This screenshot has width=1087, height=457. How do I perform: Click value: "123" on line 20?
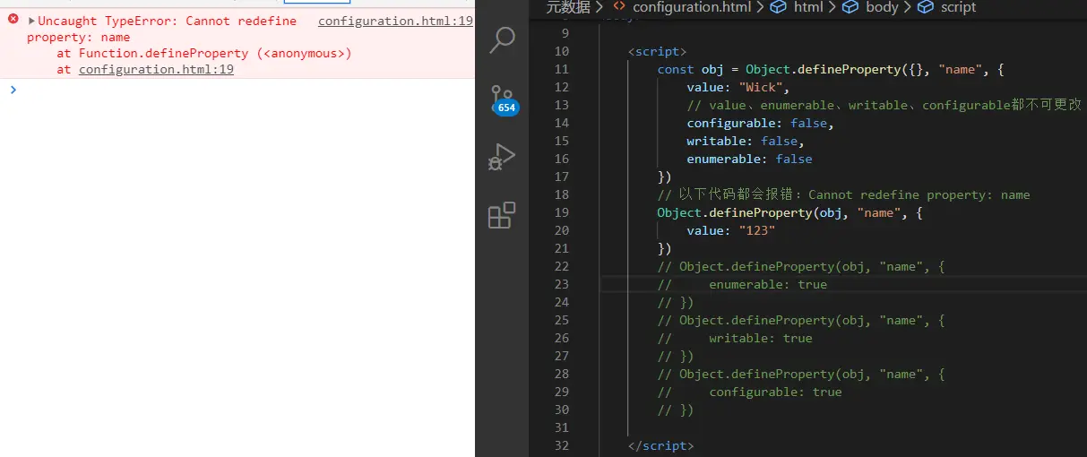click(731, 230)
